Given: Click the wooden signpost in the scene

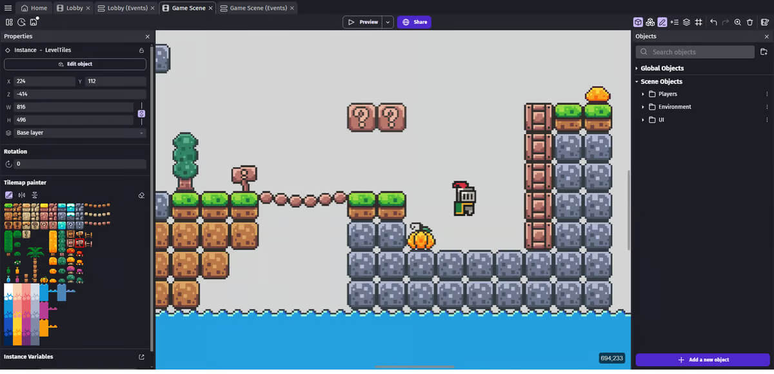Looking at the screenshot, I should 244,178.
